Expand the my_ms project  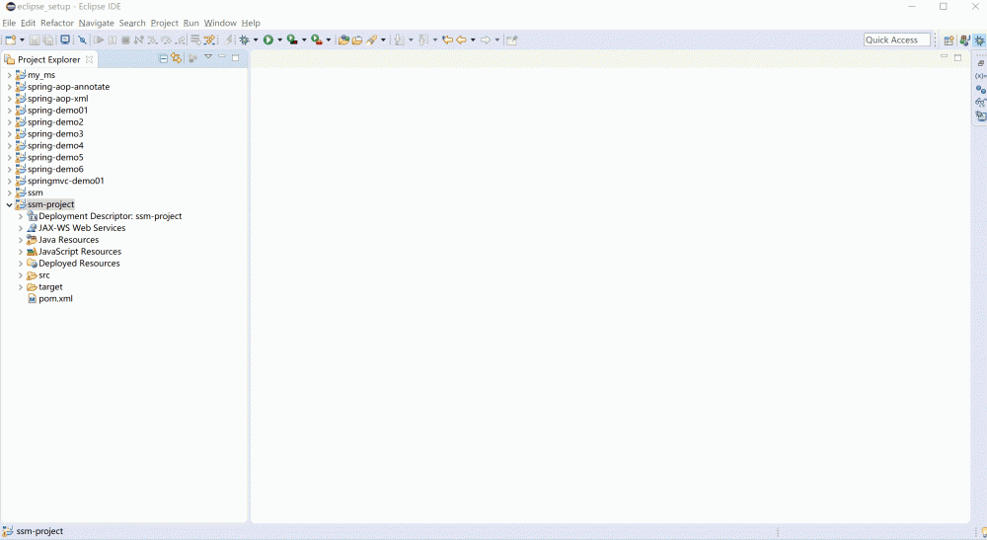tap(9, 75)
